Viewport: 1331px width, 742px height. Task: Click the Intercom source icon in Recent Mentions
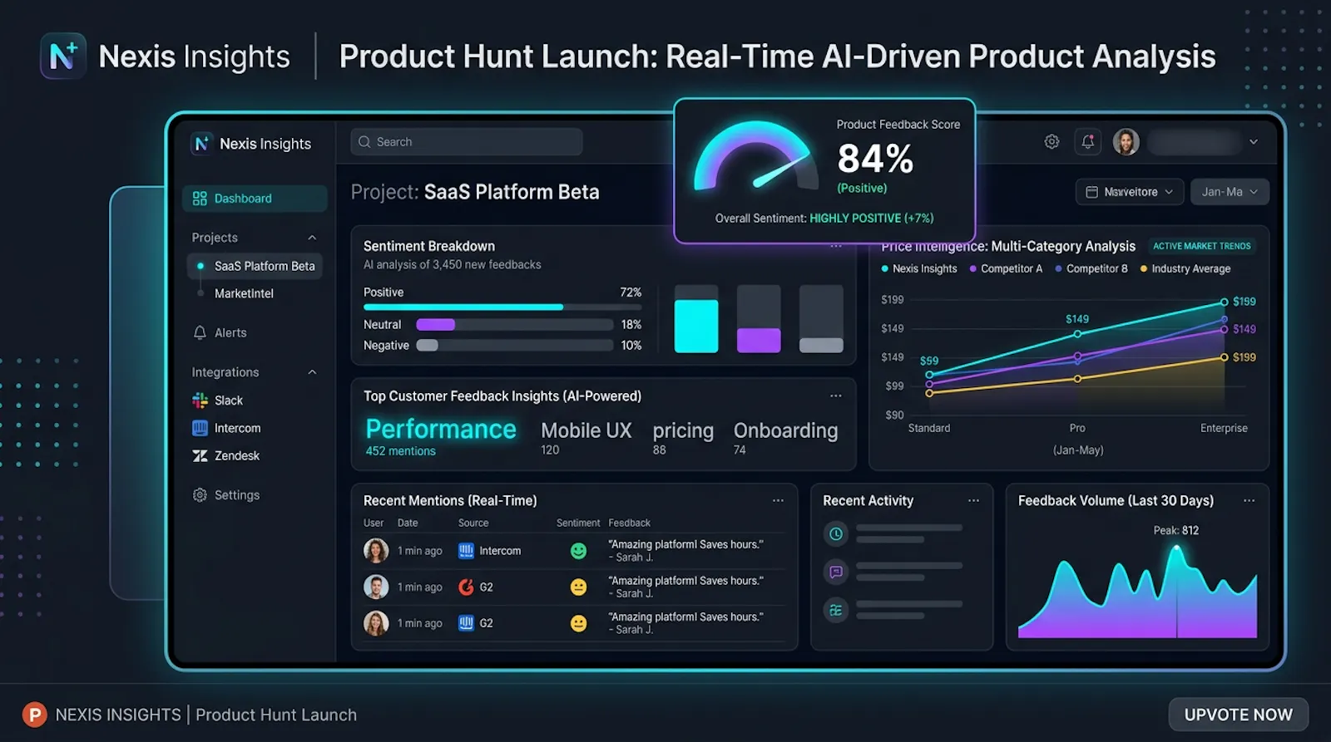[466, 551]
